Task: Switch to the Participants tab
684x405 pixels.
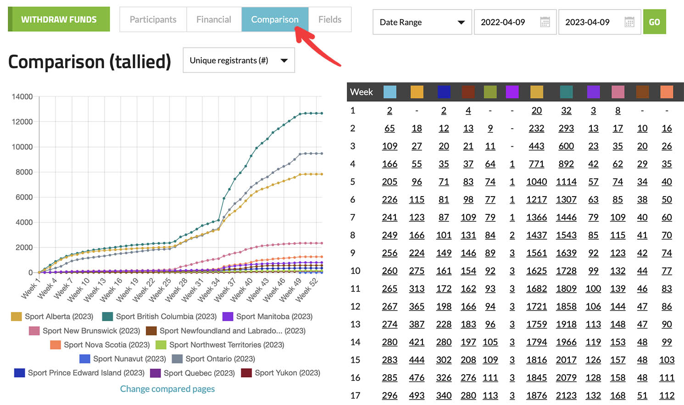Action: (x=153, y=20)
